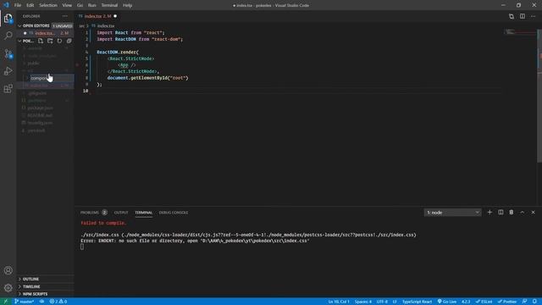Open the Edit menu
The image size is (542, 305).
(x=30, y=5)
